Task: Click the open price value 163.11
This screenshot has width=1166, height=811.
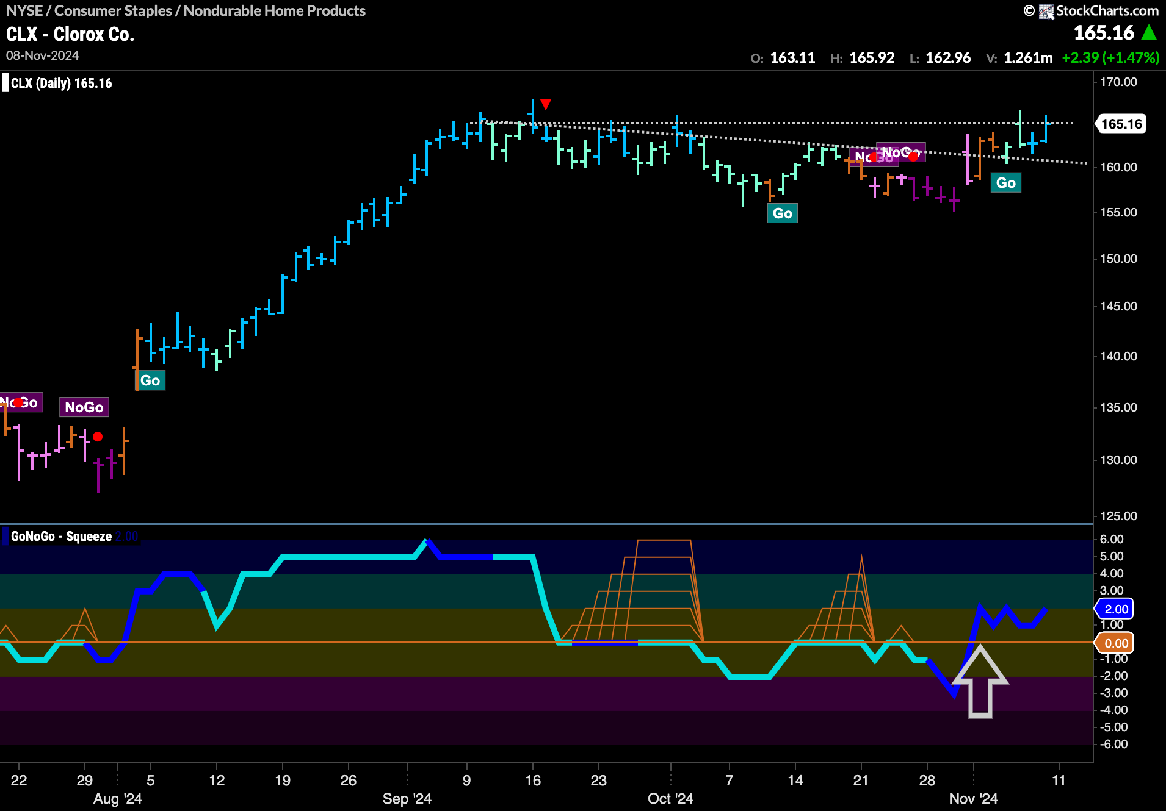Action: tap(792, 58)
